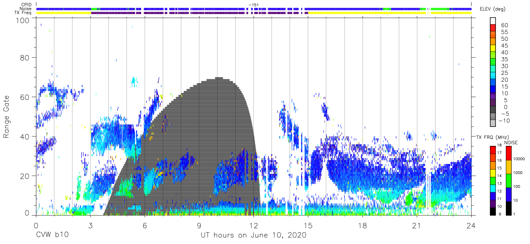This screenshot has width=530, height=244.
Task: Click the blue Noise strip along the plot top
Action: (254, 9)
